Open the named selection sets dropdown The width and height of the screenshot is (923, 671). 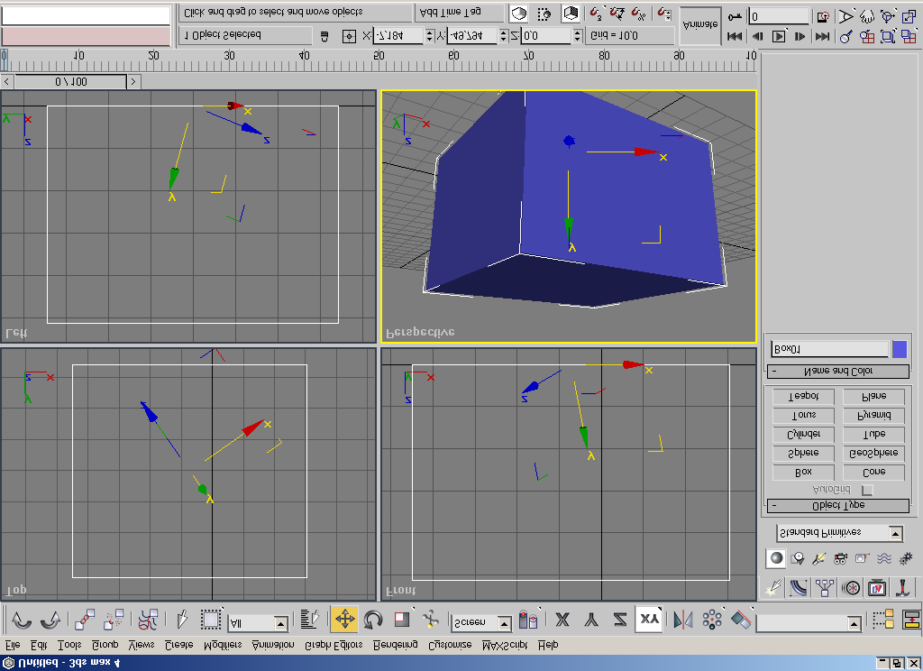809,622
